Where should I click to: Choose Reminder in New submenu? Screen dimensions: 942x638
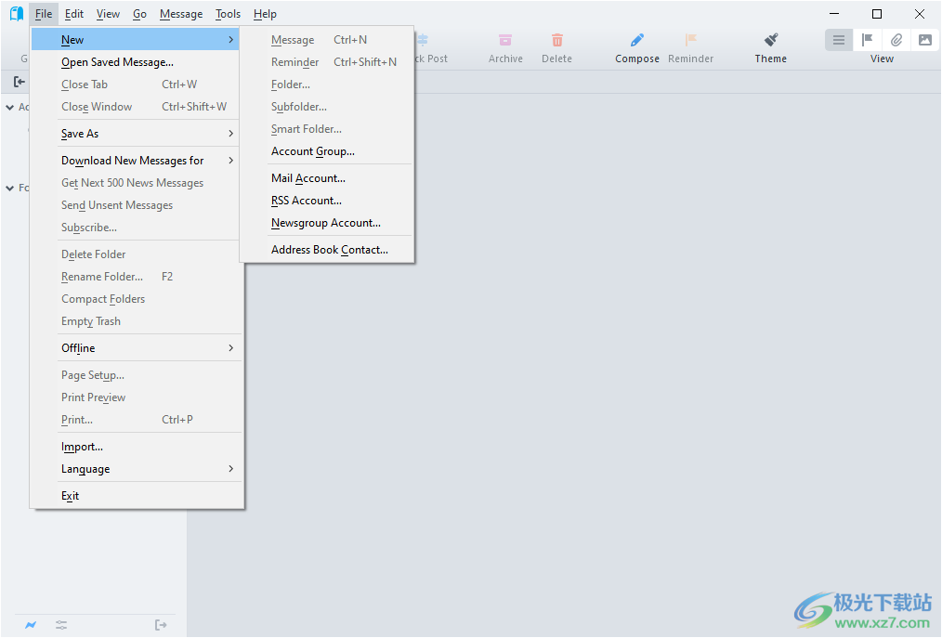pos(327,62)
